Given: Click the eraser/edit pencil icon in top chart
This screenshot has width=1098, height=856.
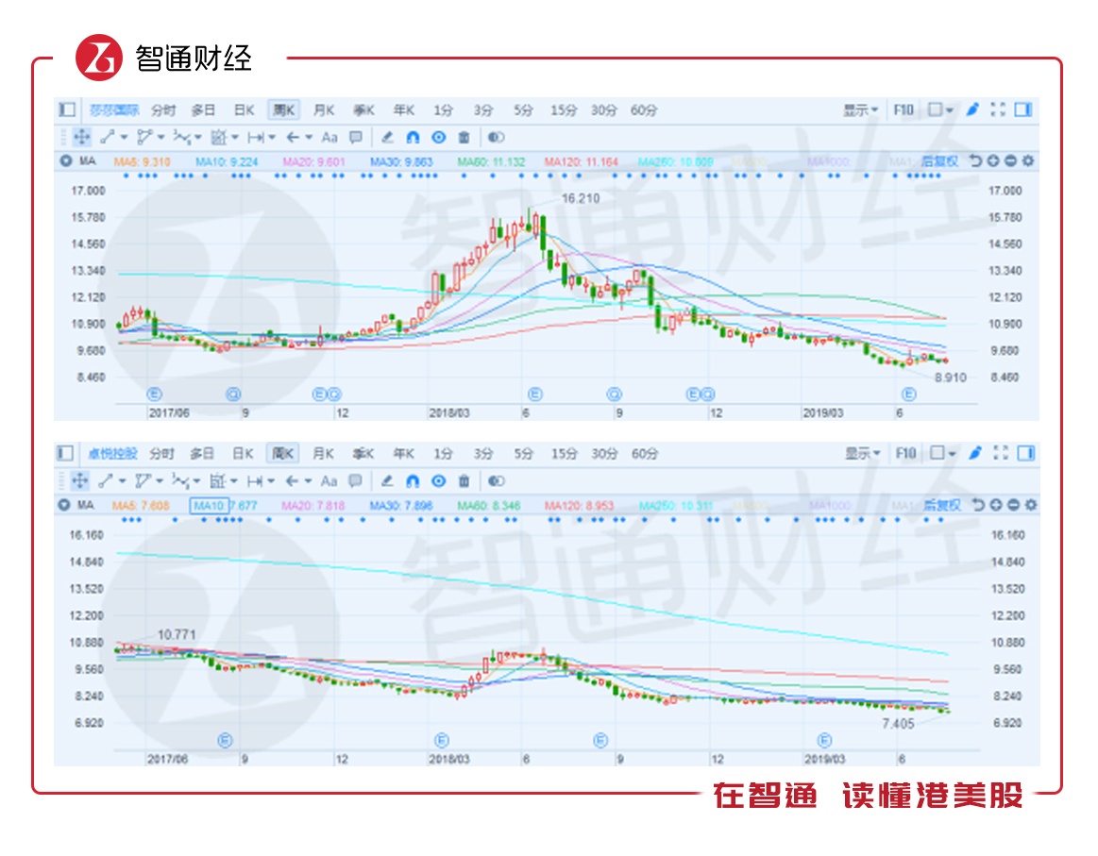Looking at the screenshot, I should (387, 137).
